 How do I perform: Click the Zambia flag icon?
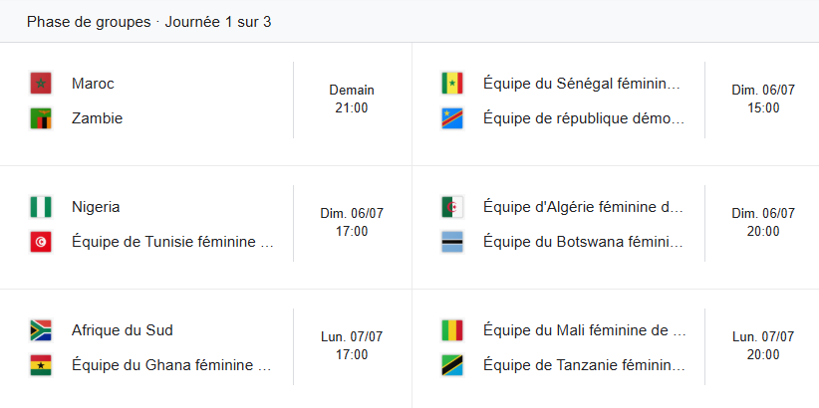[x=41, y=118]
